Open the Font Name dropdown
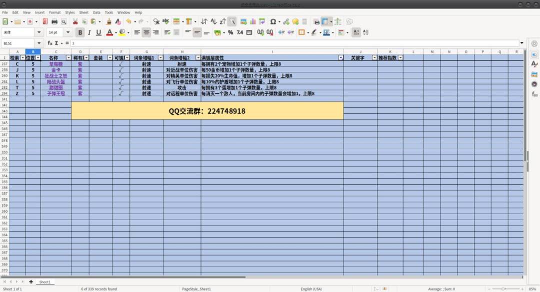Viewport: 540px width, 292px height. [x=39, y=32]
